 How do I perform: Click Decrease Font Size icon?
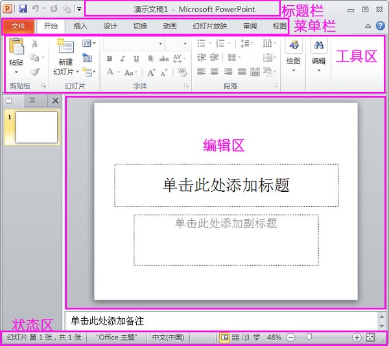pyautogui.click(x=164, y=73)
